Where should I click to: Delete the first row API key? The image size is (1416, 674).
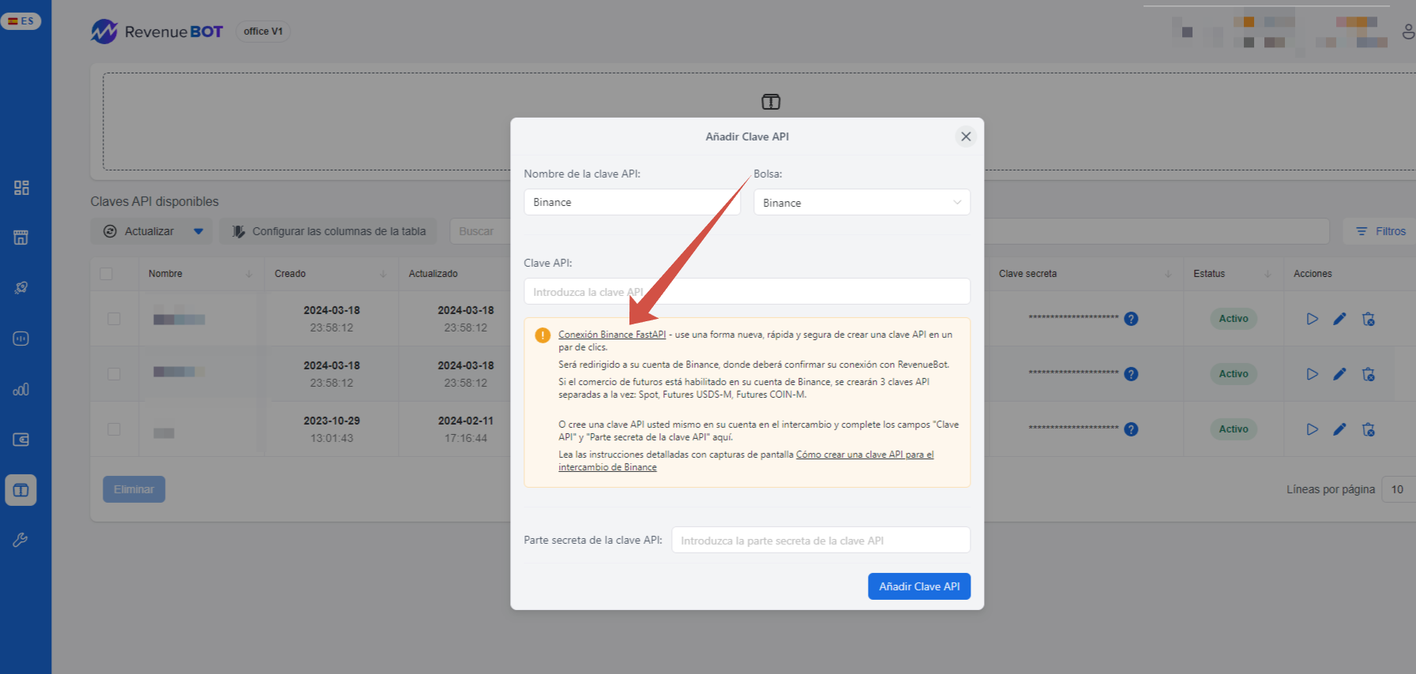tap(1369, 319)
